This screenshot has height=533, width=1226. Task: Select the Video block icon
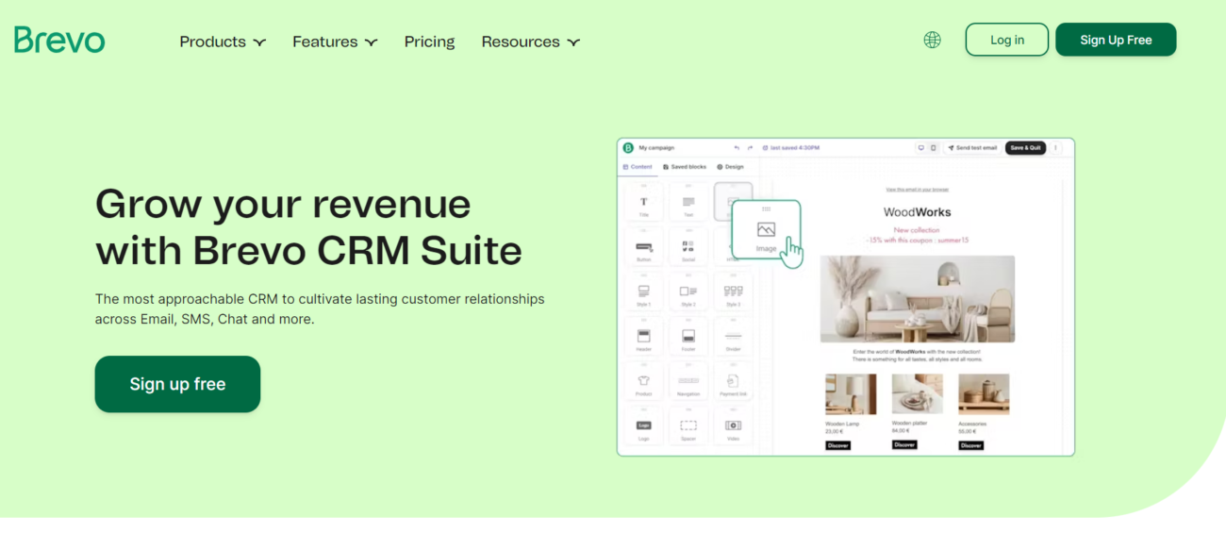(x=733, y=426)
